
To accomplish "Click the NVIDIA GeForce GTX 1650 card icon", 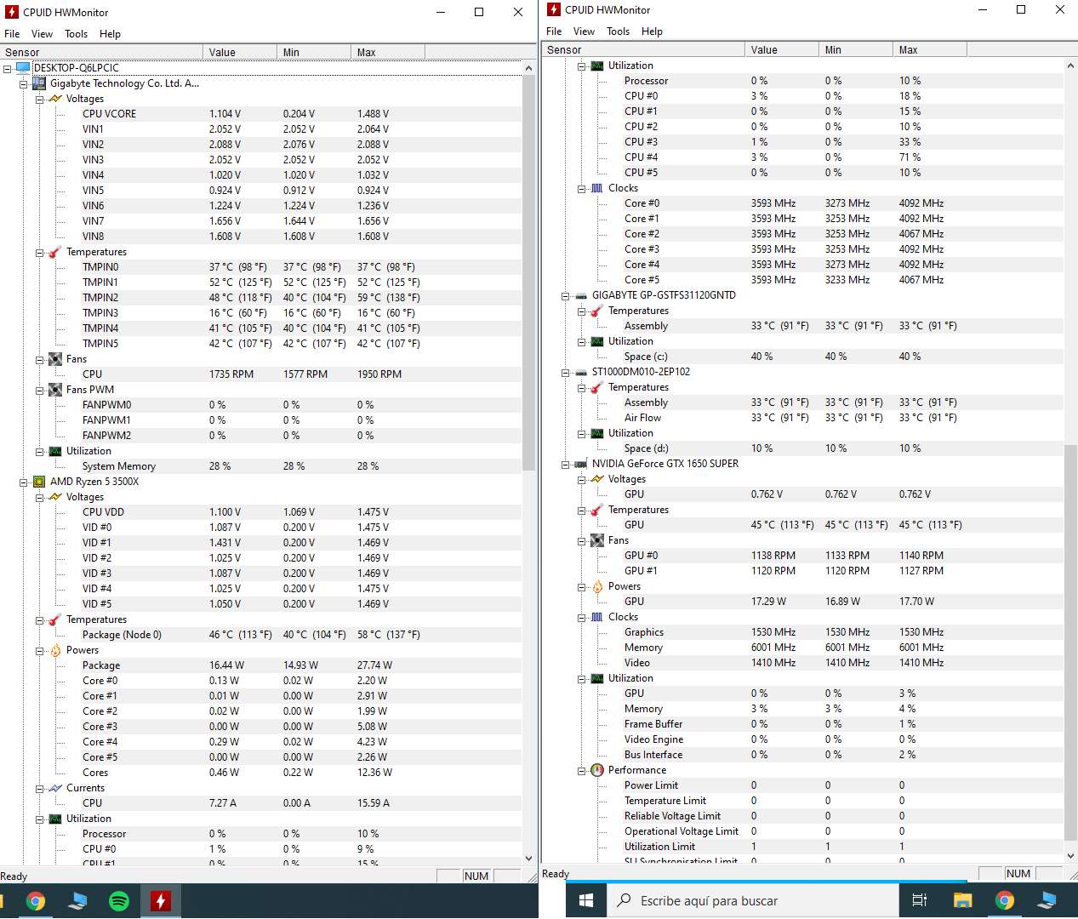I will click(x=581, y=464).
